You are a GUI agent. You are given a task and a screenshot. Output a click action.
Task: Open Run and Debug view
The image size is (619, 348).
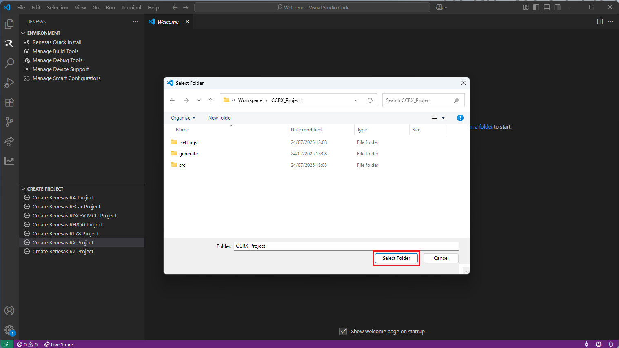click(9, 83)
